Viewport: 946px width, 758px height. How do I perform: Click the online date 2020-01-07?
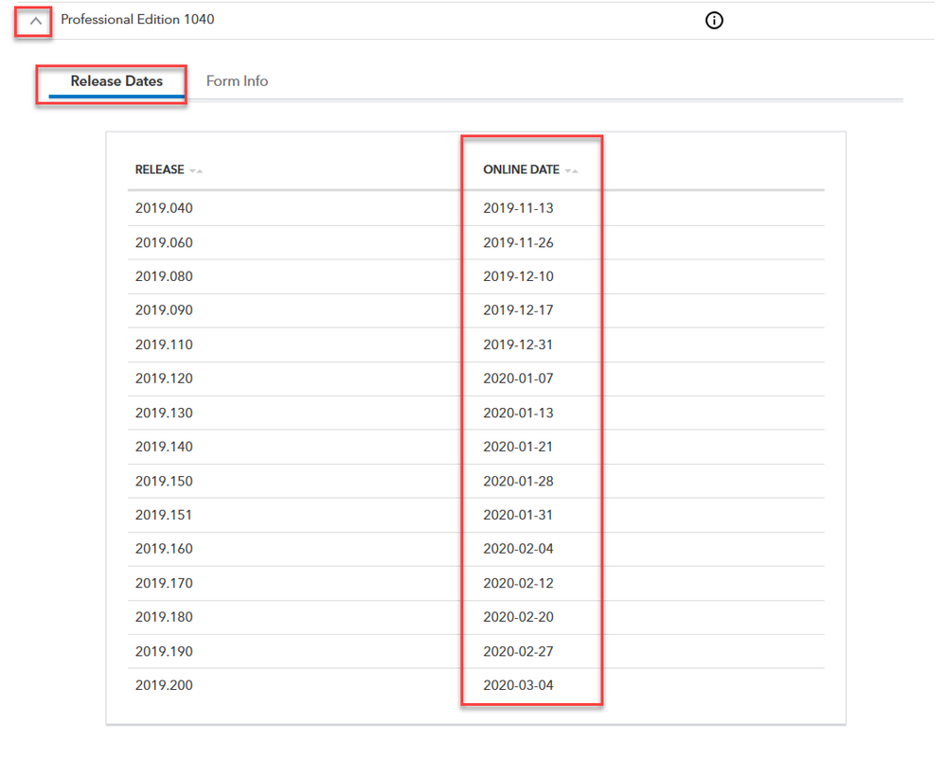tap(518, 379)
